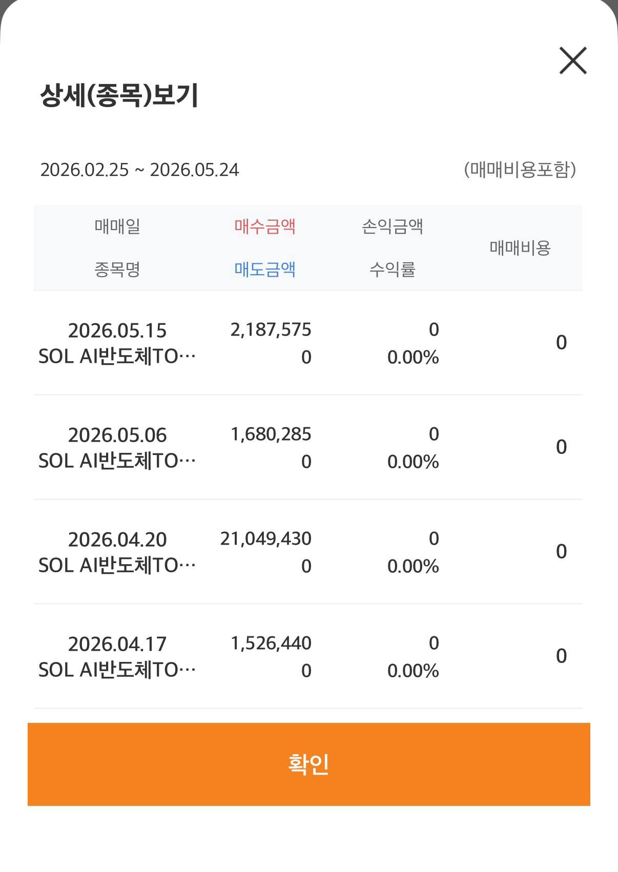The height and width of the screenshot is (872, 618).
Task: Select the 2026.04.20 trade row
Action: click(308, 552)
